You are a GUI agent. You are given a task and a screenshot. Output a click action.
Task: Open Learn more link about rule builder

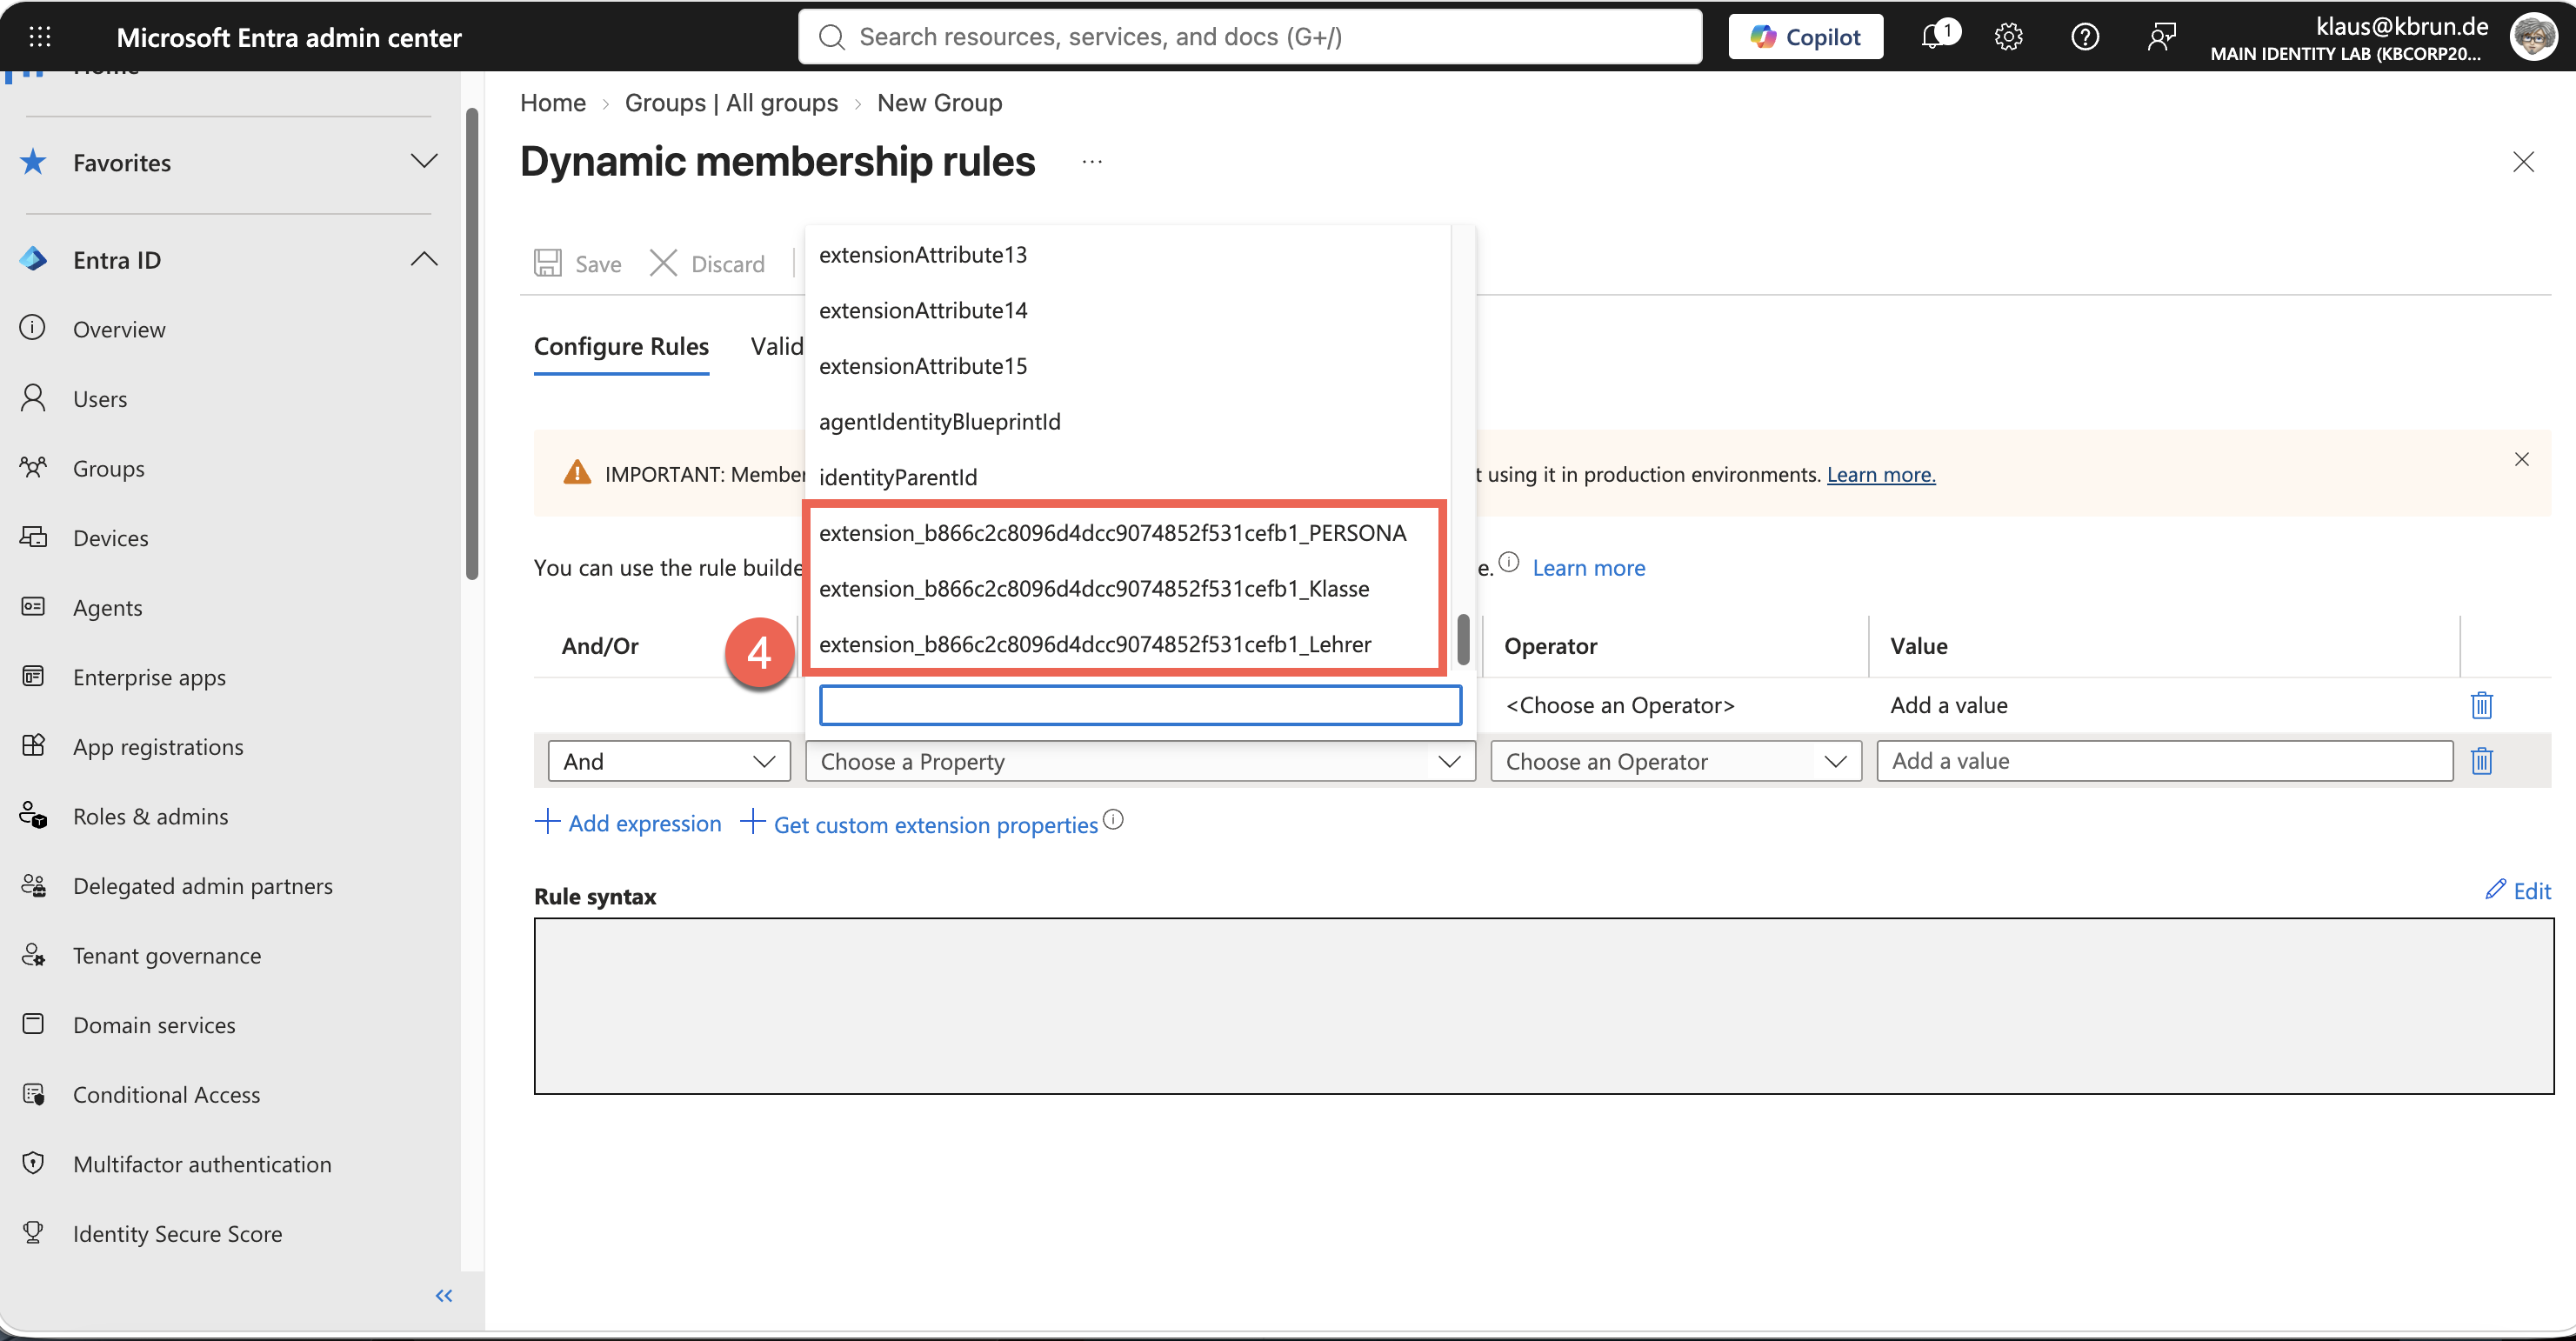[1588, 568]
